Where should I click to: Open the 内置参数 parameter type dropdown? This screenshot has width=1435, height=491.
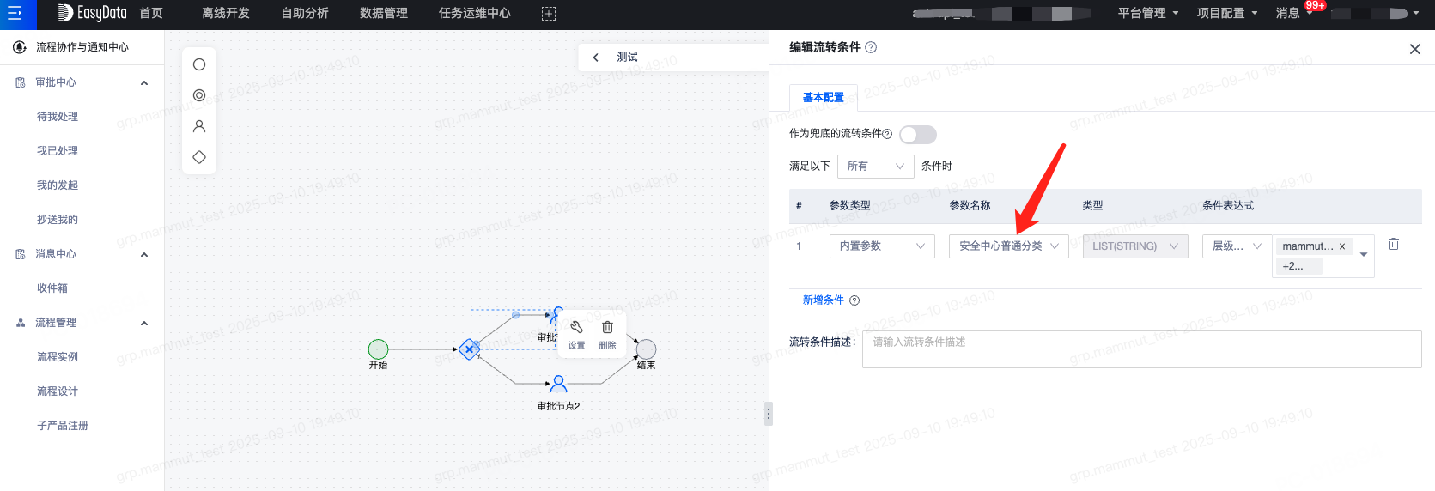tap(881, 246)
